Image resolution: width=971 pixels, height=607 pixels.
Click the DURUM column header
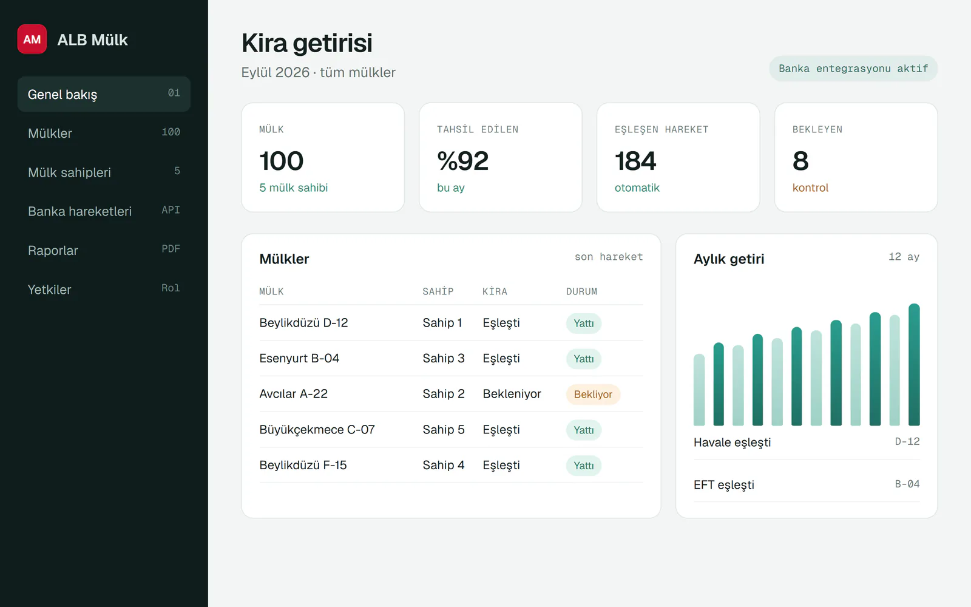click(582, 291)
